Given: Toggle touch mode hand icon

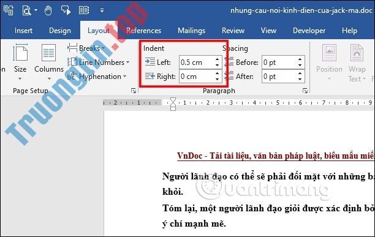Looking at the screenshot, I should tap(48, 10).
